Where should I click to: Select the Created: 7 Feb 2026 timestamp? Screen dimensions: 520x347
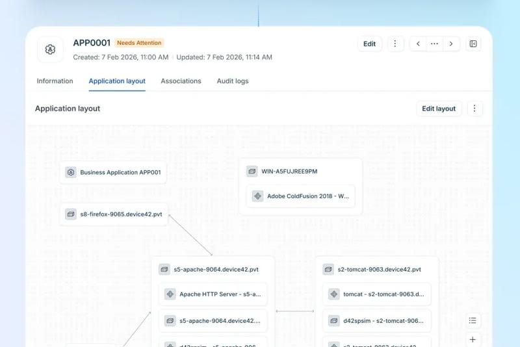[x=121, y=57]
